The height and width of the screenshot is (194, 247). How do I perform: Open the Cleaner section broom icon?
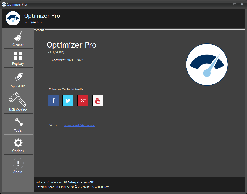coord(18,36)
